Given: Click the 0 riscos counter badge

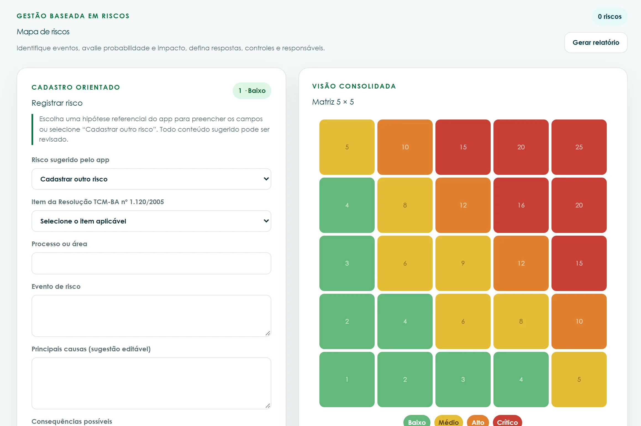Looking at the screenshot, I should pyautogui.click(x=610, y=17).
